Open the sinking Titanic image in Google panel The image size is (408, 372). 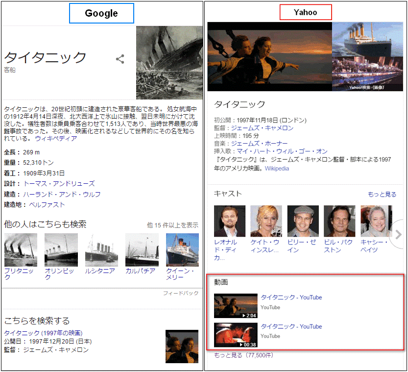pyautogui.click(x=169, y=62)
